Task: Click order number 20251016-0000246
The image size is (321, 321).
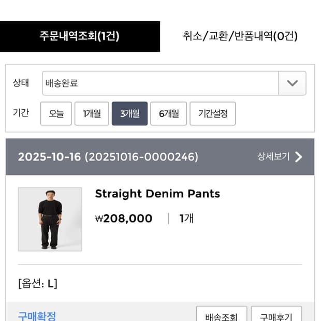Action: (x=141, y=157)
